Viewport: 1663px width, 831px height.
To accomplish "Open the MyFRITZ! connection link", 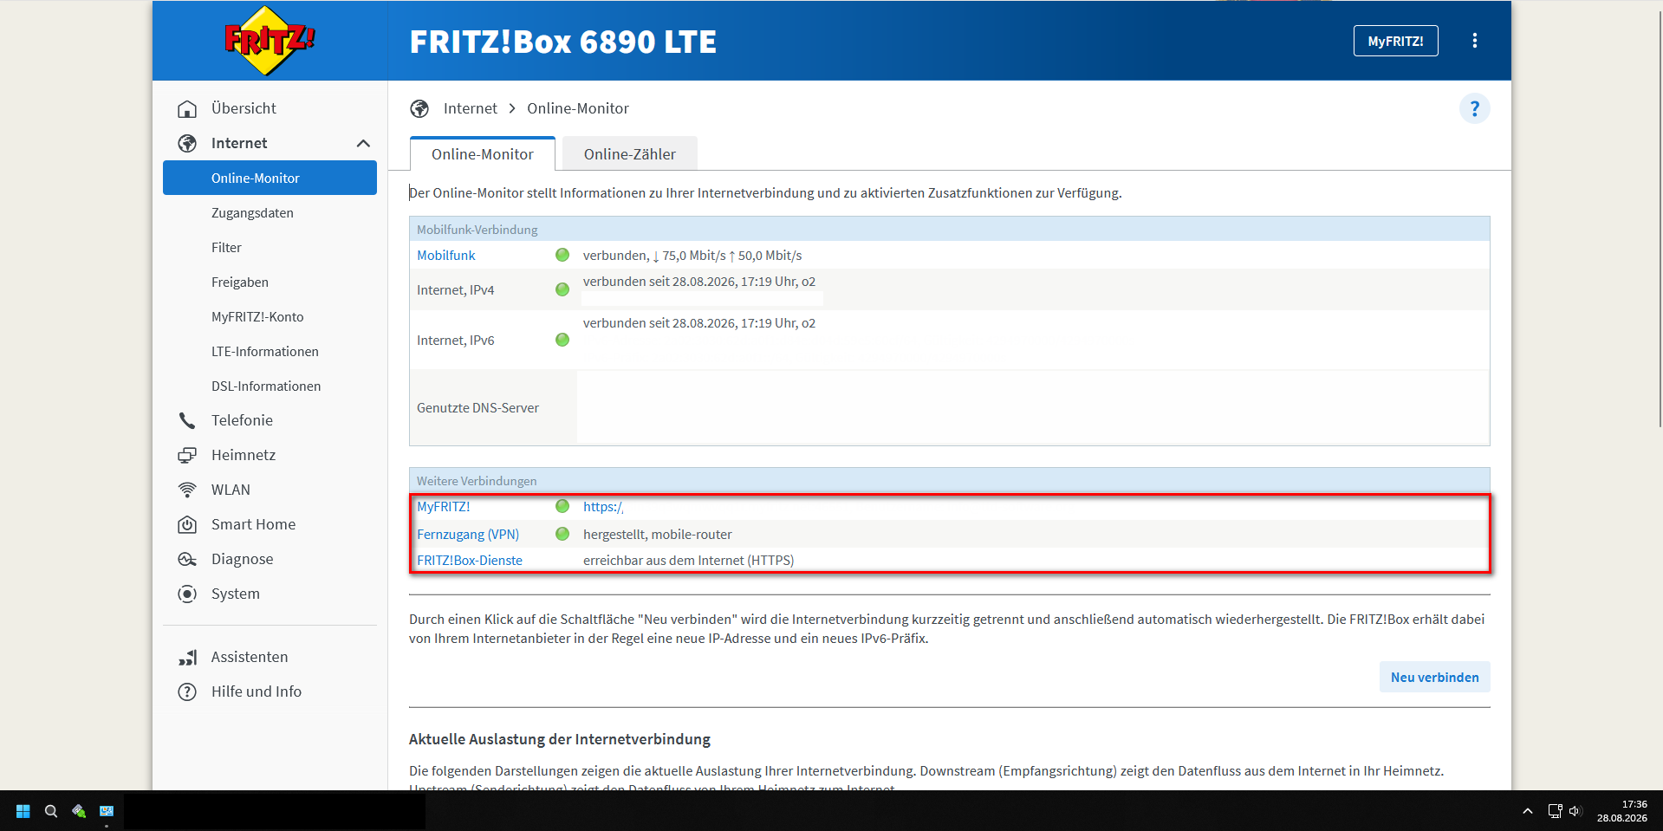I will [444, 507].
